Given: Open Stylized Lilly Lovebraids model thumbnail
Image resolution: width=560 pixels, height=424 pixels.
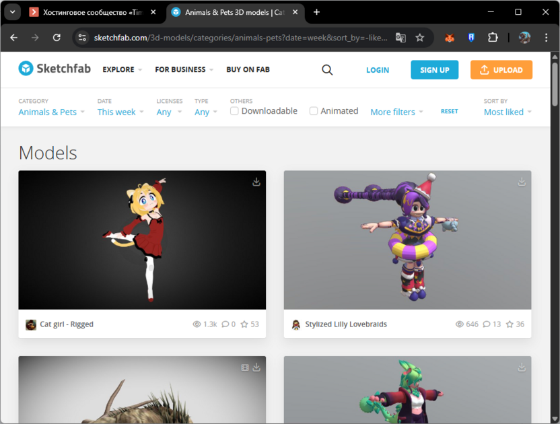Looking at the screenshot, I should click(x=407, y=240).
